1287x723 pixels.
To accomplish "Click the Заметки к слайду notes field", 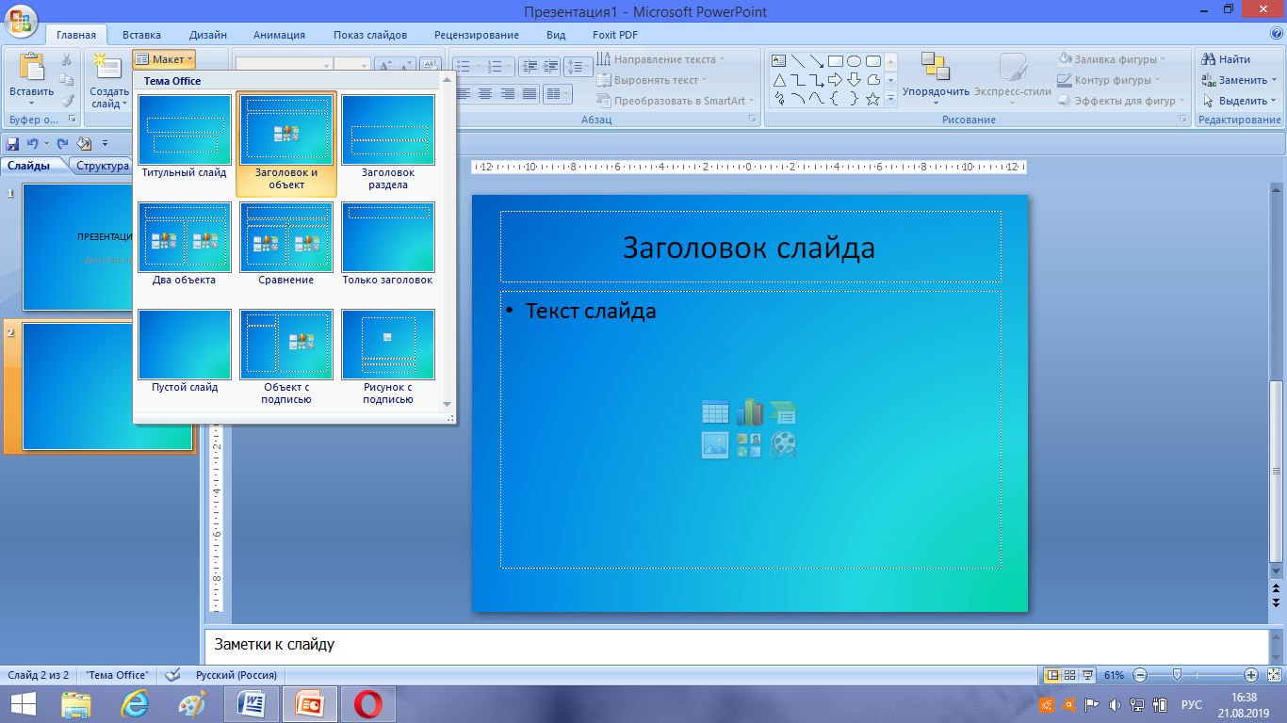I will pos(736,645).
